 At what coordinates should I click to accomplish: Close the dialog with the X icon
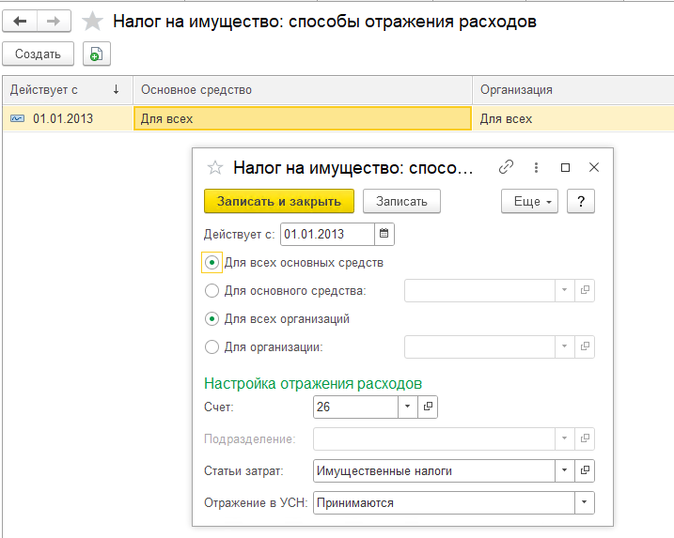click(593, 167)
